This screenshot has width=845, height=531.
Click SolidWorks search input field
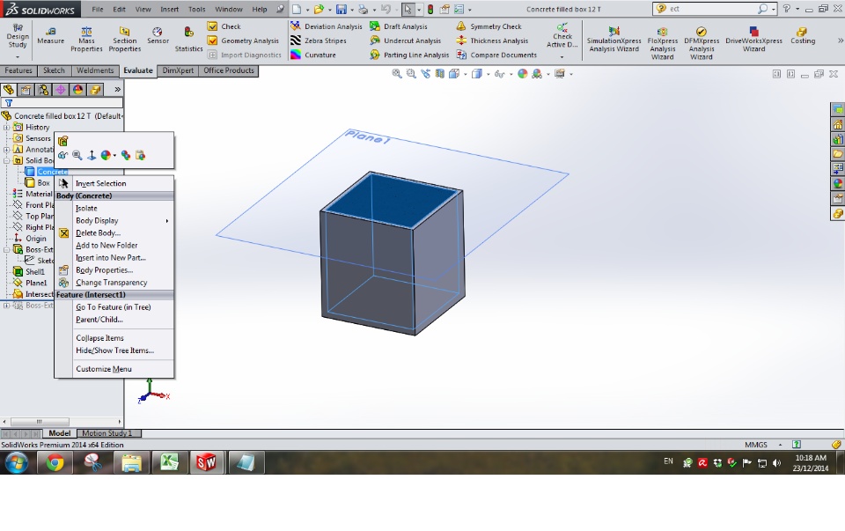coord(712,9)
